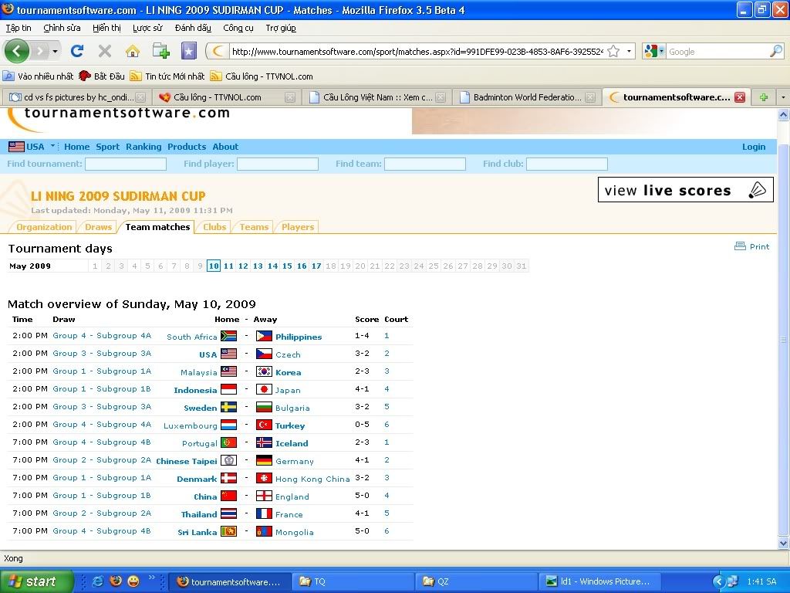Click the Forward navigation arrow
Viewport: 790px width, 593px height.
(40, 51)
